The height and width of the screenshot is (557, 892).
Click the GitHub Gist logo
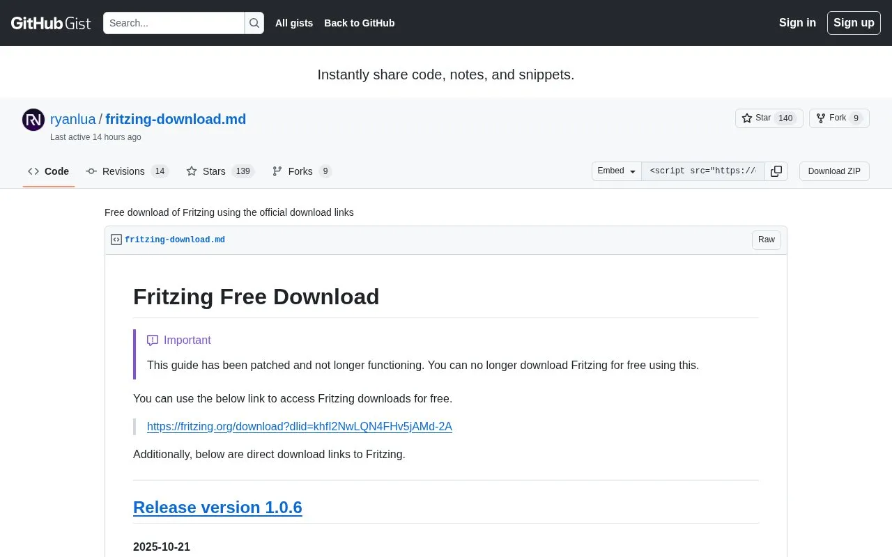tap(51, 23)
